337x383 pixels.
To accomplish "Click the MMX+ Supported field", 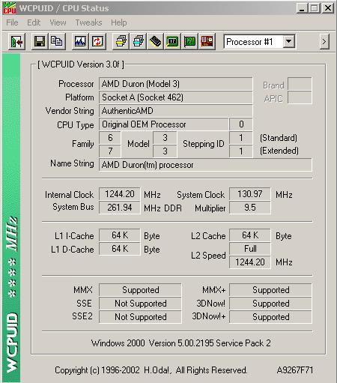I will tap(270, 290).
